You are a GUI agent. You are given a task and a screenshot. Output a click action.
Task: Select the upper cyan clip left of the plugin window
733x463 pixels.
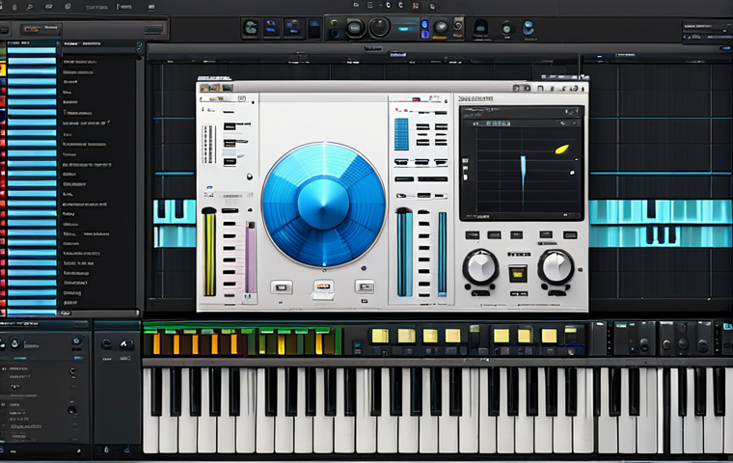[175, 212]
